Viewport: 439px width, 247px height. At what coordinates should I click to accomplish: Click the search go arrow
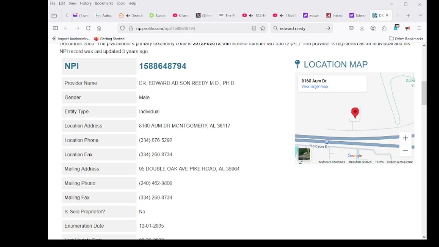pos(328,28)
